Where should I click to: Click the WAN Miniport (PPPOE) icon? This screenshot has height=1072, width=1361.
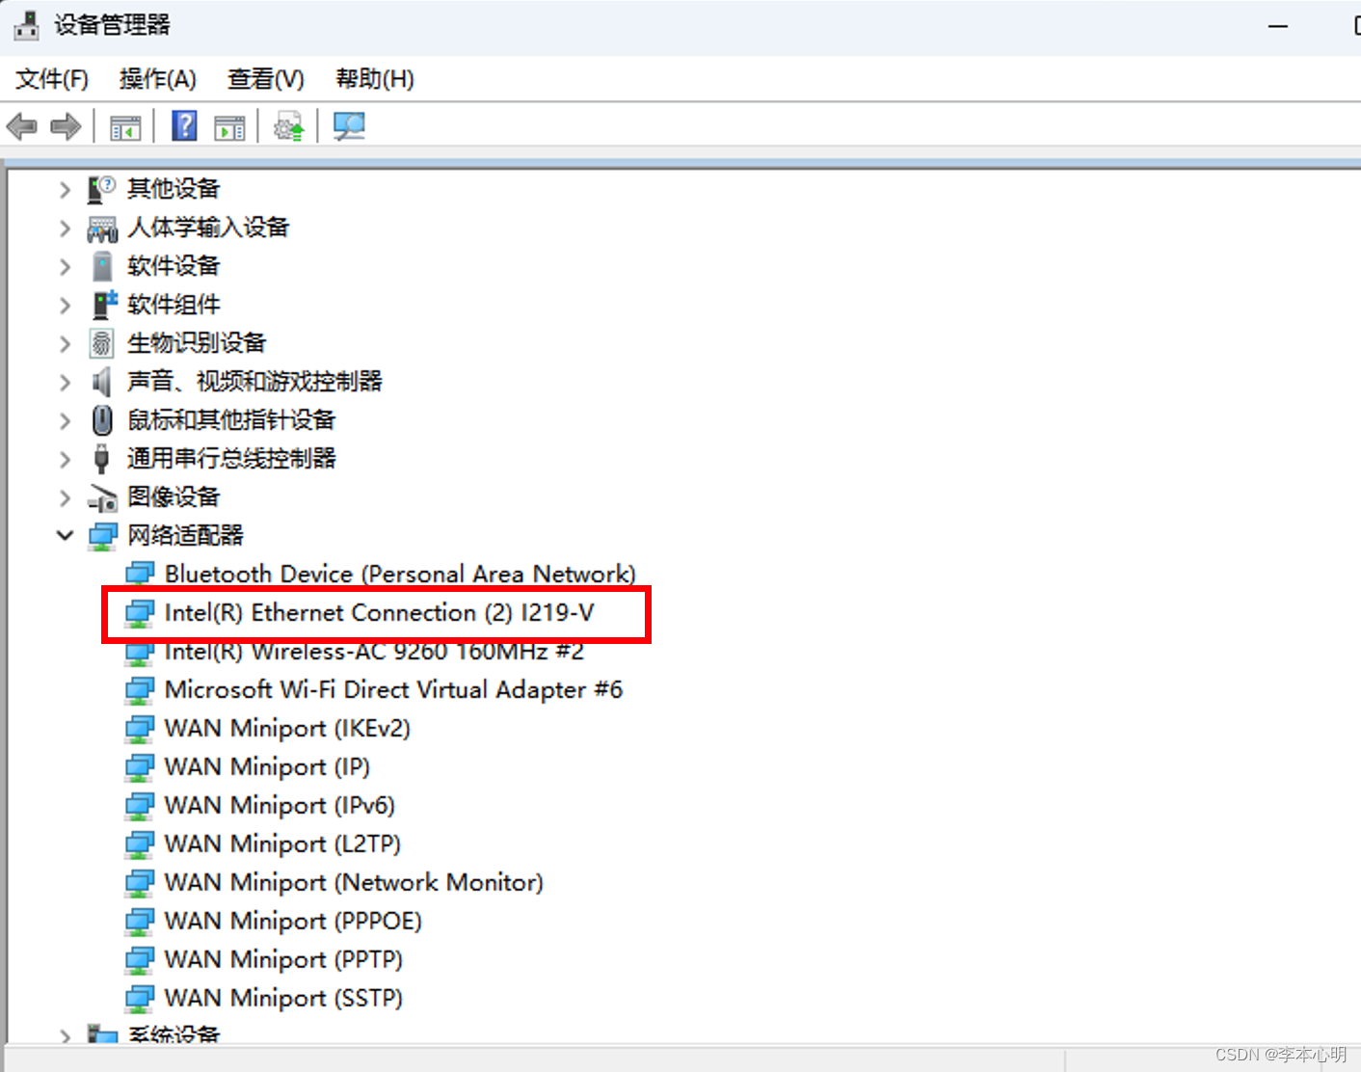[x=140, y=922]
